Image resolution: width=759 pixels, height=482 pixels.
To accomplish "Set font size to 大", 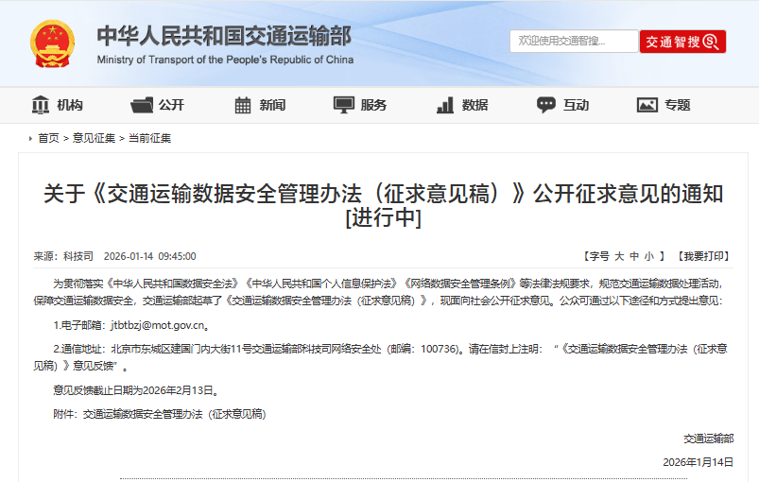I will point(619,256).
